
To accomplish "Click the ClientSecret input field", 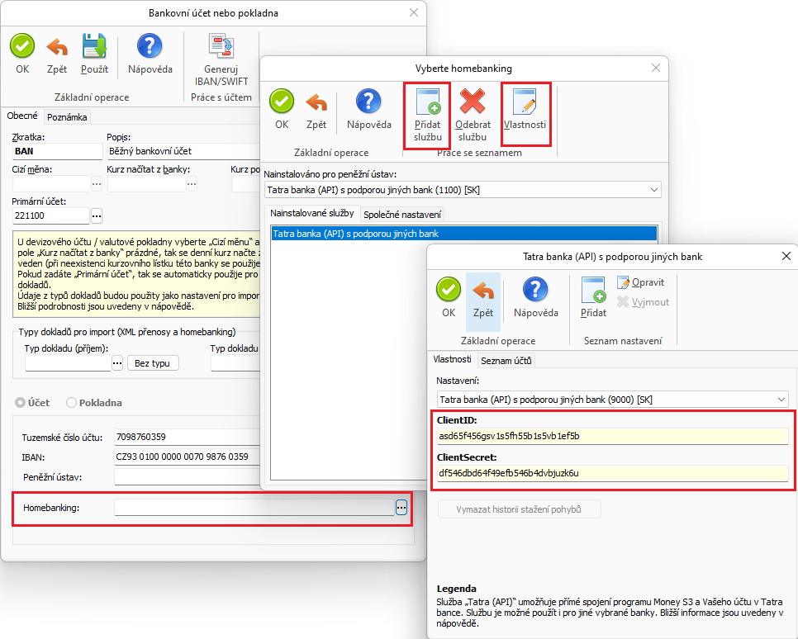I will tap(613, 473).
